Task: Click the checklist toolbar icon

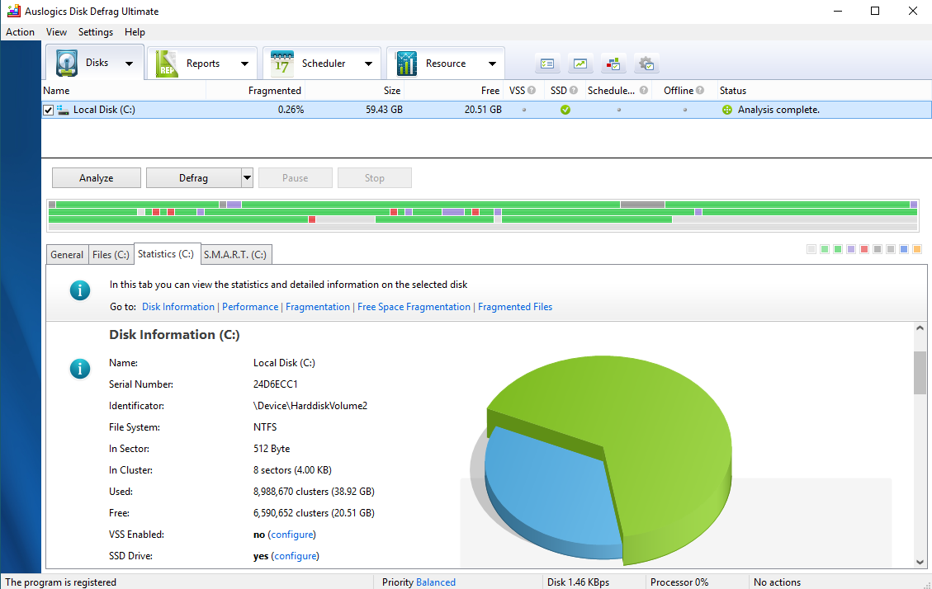Action: [547, 64]
